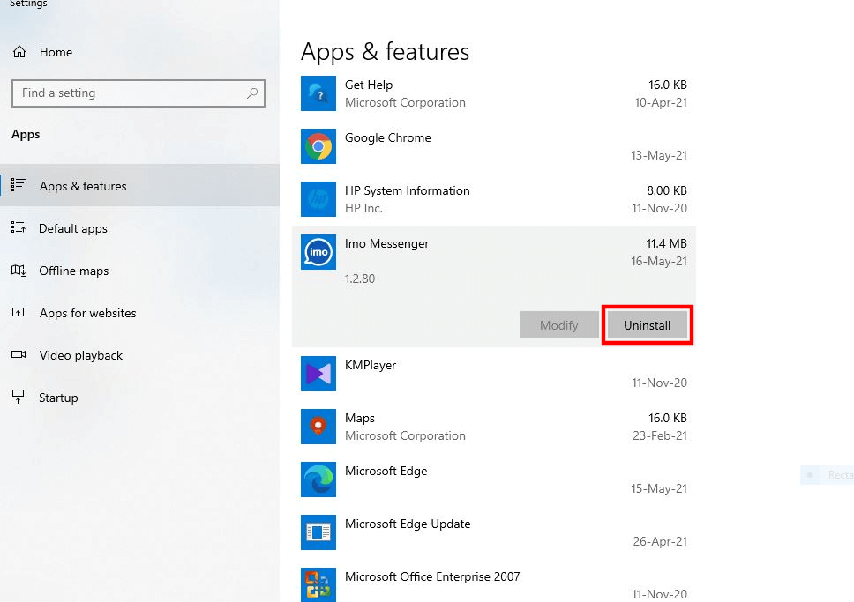Click the Home house icon
Viewport: 854px width, 602px height.
click(x=19, y=52)
